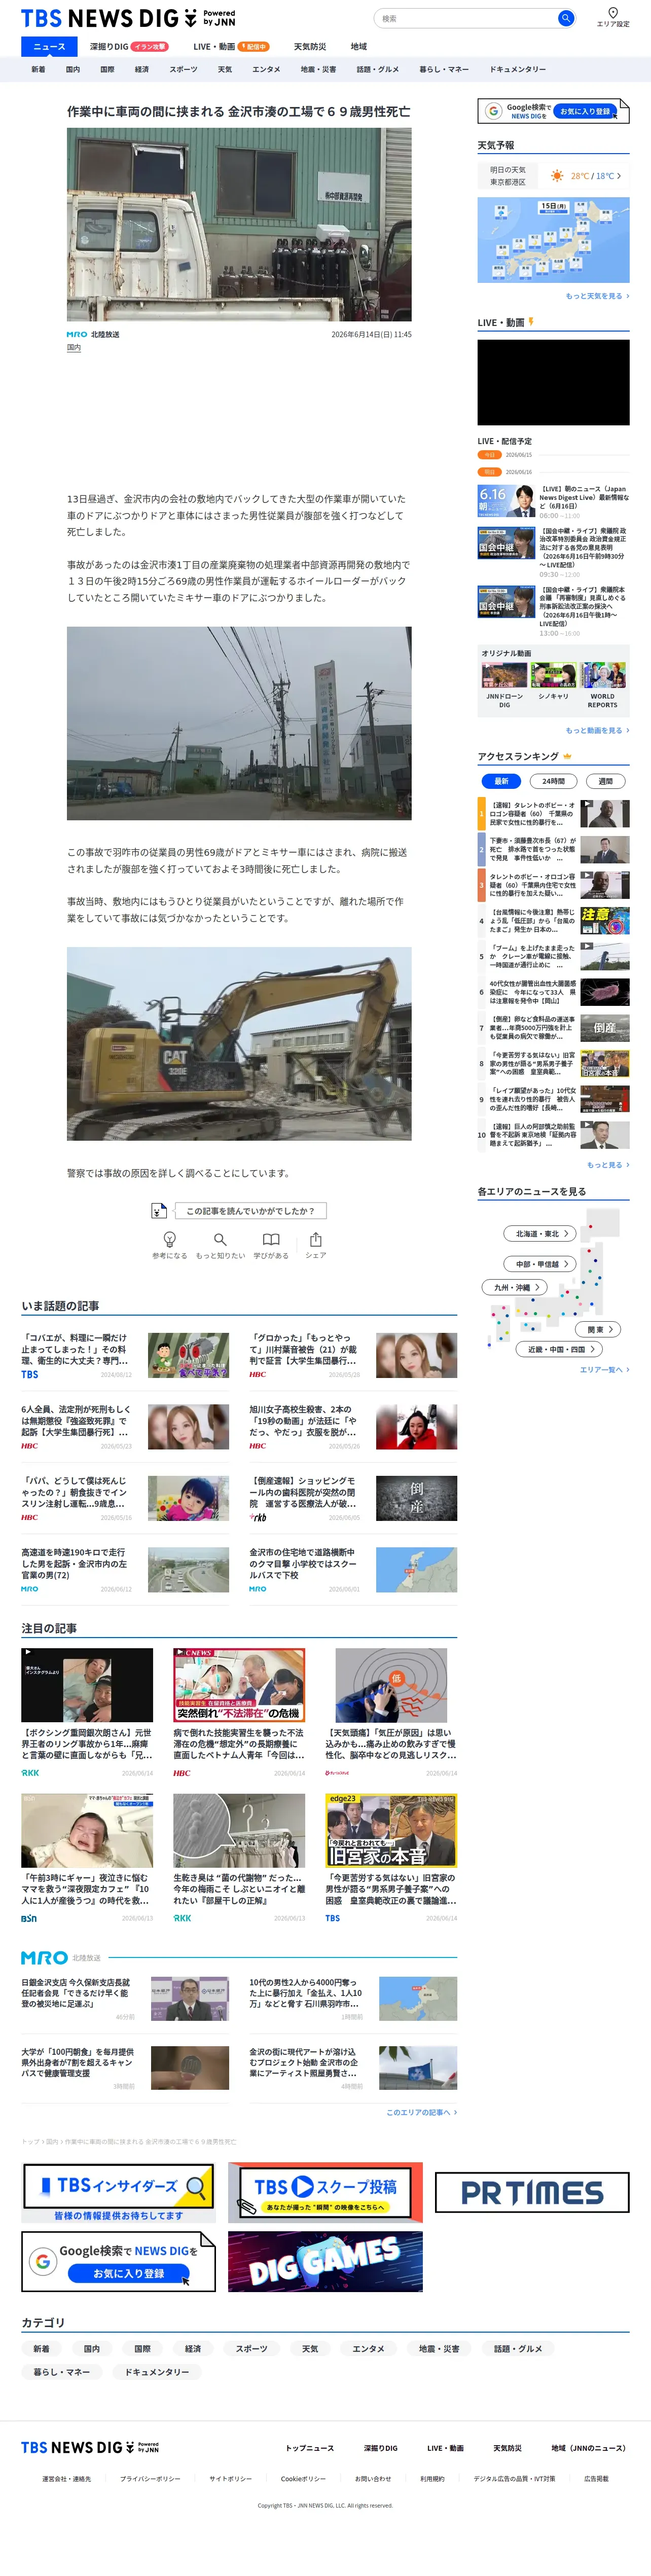Open the エンタメ category in sub navigation

266,69
